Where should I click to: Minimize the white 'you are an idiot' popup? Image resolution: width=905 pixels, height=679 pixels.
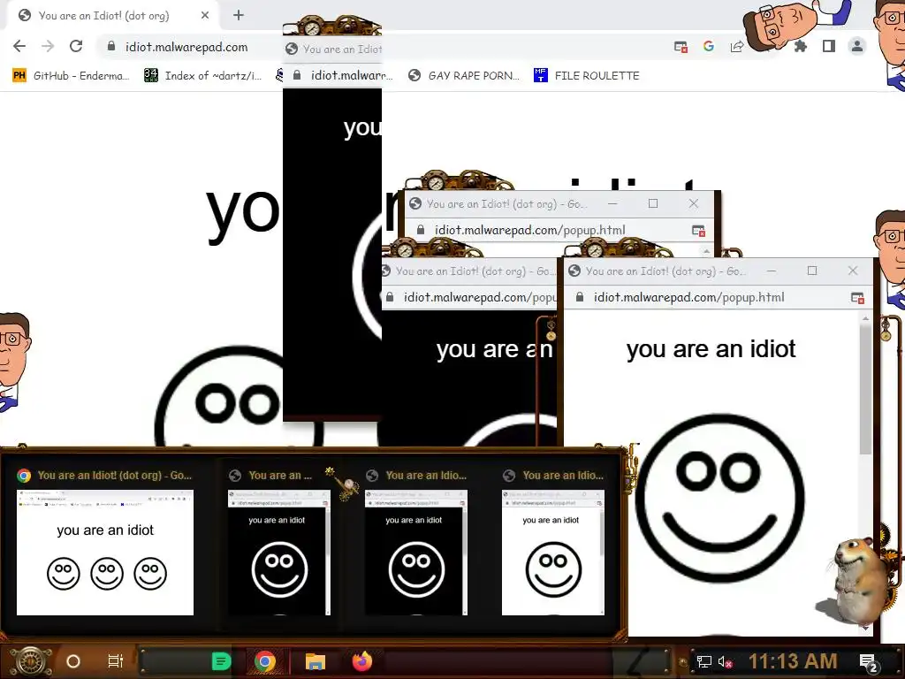[x=771, y=271]
